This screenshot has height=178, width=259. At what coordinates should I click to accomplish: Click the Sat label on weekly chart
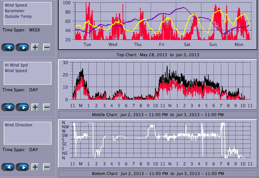point(187,45)
